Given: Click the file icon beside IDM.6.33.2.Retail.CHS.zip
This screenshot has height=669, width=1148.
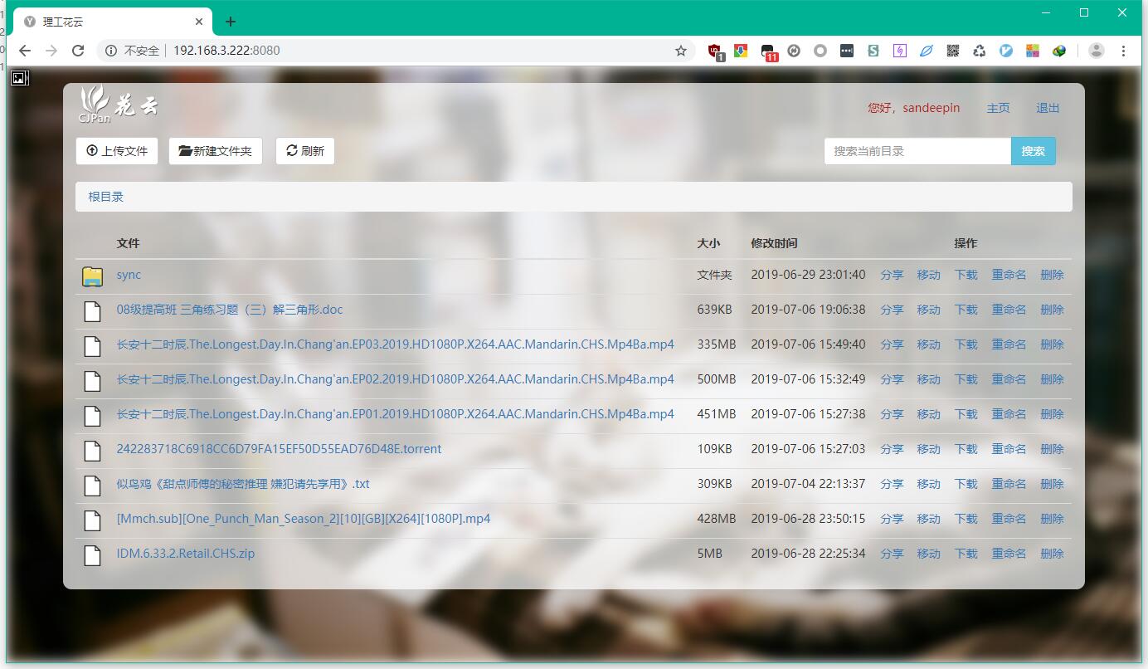Looking at the screenshot, I should 92,554.
